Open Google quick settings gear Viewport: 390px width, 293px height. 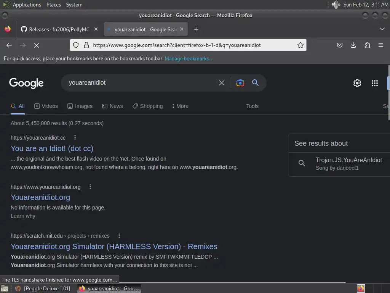pyautogui.click(x=357, y=83)
